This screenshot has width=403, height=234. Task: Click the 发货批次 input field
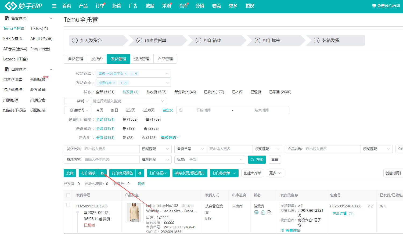tap(111, 149)
